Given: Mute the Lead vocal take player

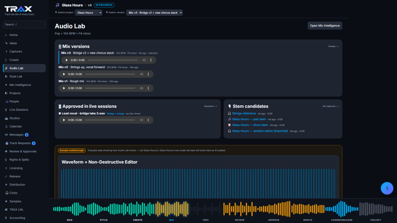Looking at the screenshot, I should (141, 120).
